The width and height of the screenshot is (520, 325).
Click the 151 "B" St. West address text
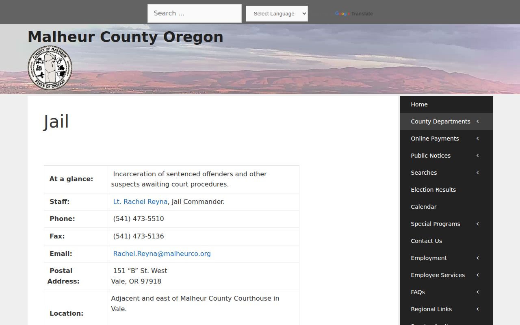pos(140,271)
